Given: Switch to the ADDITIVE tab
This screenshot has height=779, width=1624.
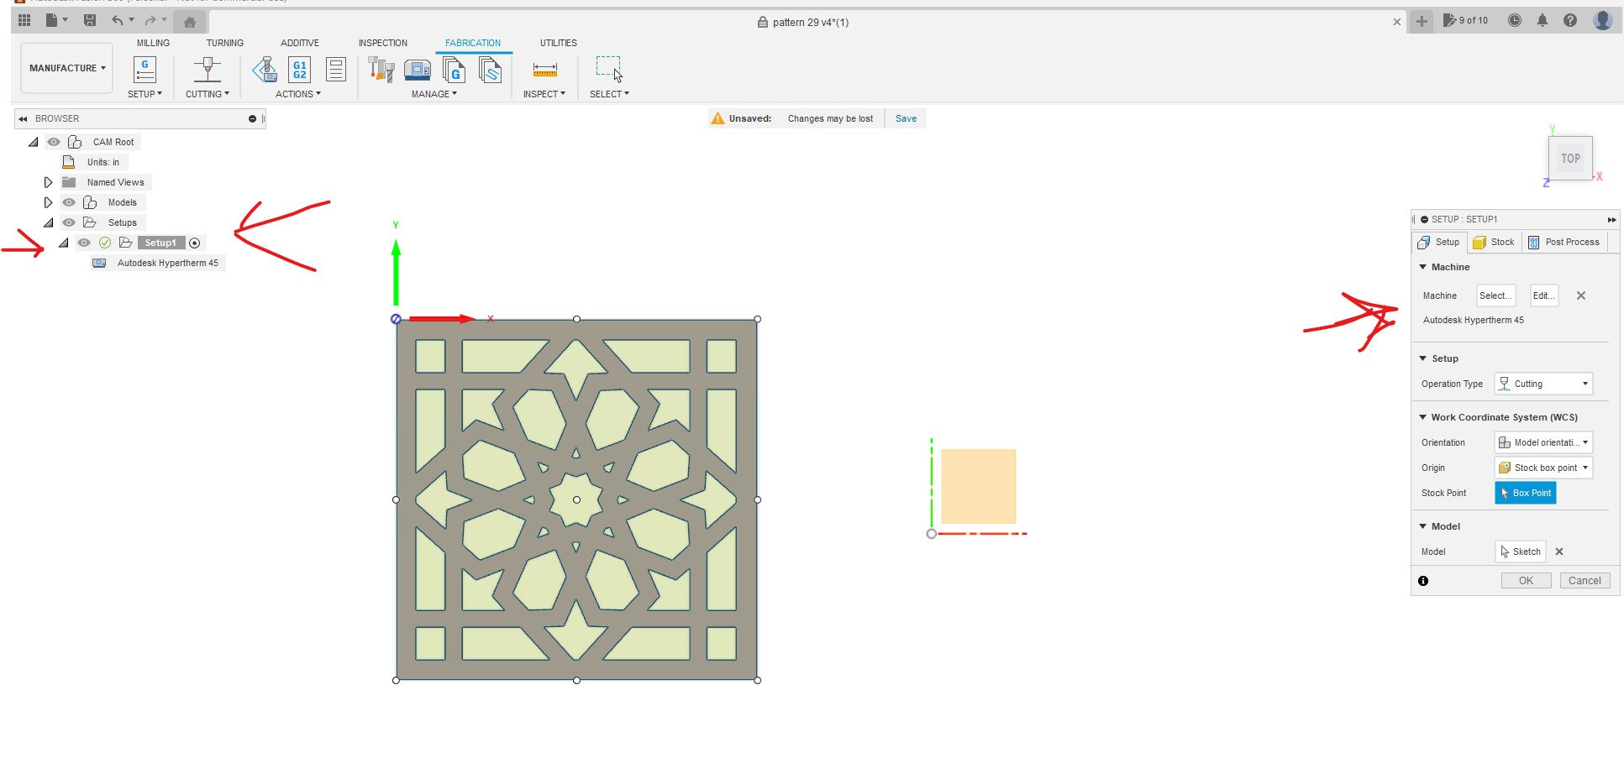Looking at the screenshot, I should pos(300,43).
